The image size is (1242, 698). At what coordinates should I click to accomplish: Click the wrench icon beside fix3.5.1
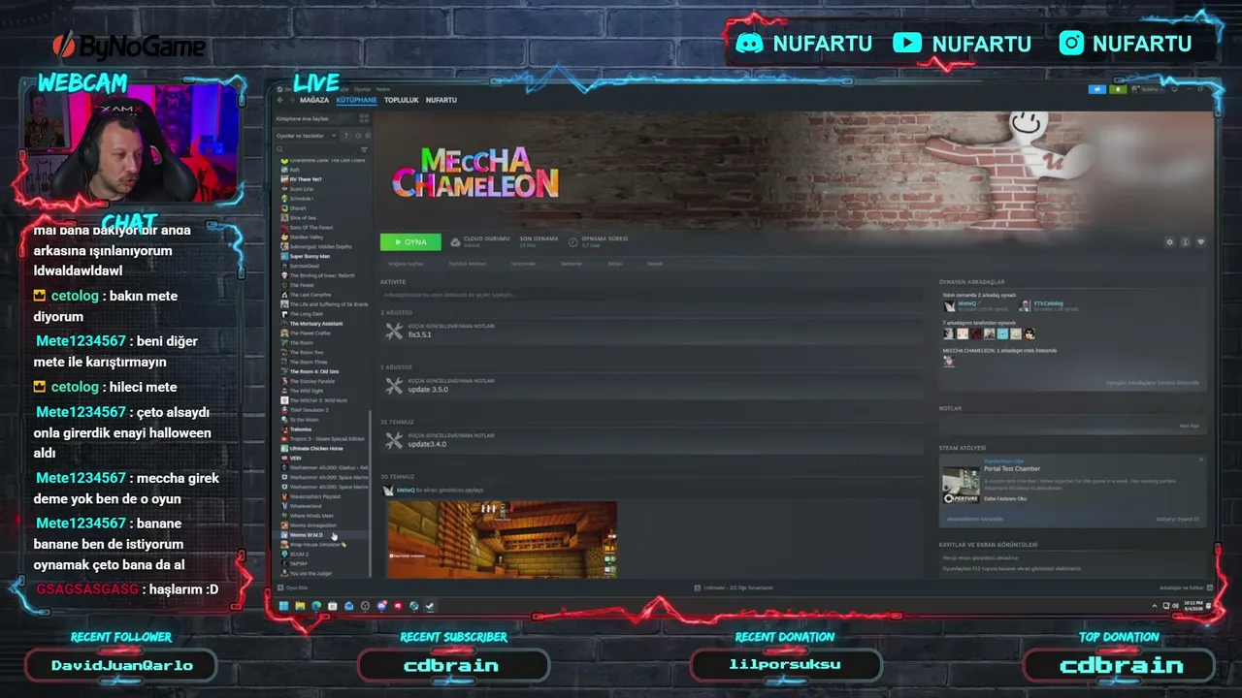(x=393, y=331)
